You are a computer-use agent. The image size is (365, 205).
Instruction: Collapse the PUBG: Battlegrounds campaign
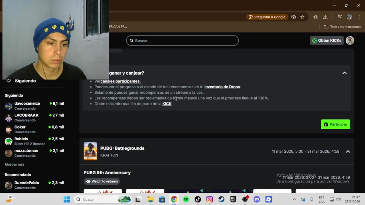tap(348, 151)
